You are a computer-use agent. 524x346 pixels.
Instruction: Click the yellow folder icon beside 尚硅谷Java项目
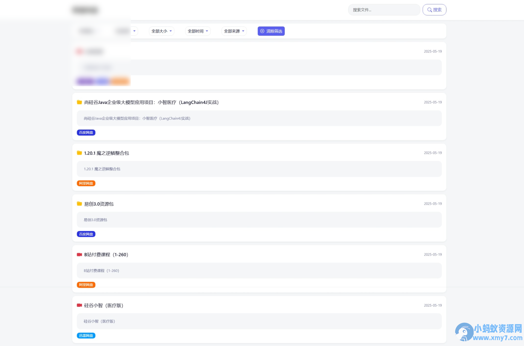coord(79,102)
